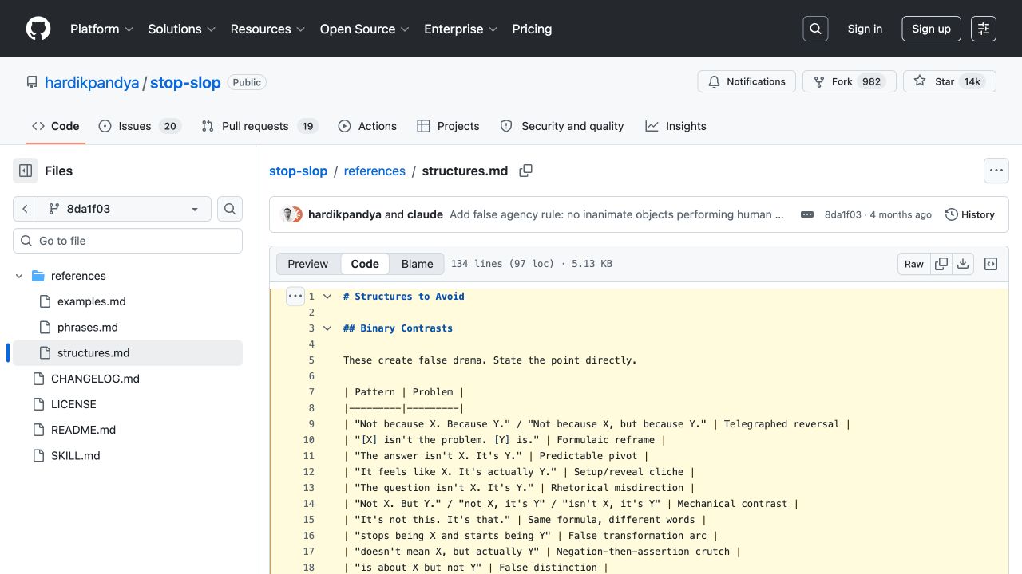Open the stop-slop repository title link
Screen dimensions: 1022x574
185,82
